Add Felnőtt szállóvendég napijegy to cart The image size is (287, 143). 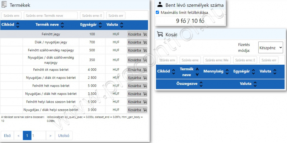137,50
